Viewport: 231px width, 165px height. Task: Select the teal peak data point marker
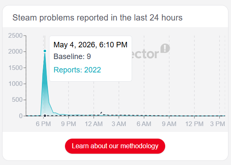45,51
